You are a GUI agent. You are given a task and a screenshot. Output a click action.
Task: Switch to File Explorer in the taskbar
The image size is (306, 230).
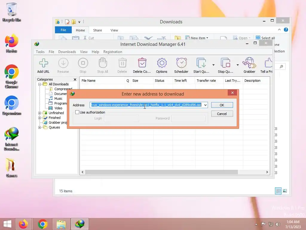61,224
